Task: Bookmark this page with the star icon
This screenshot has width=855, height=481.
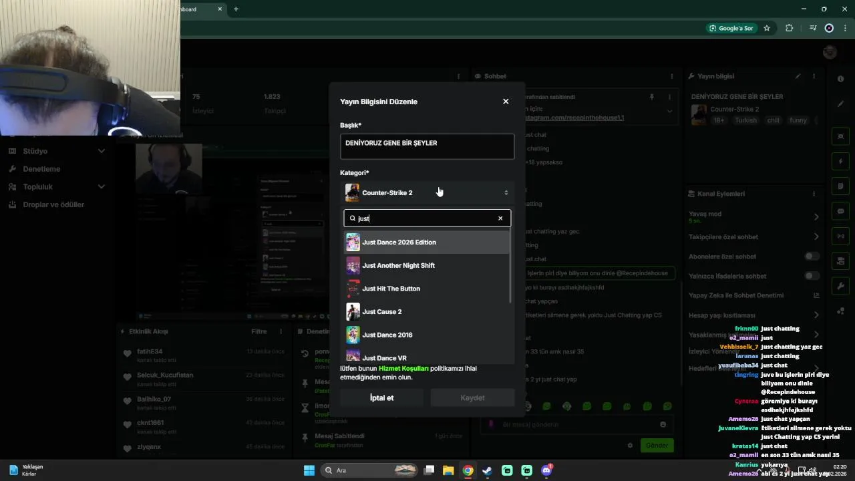Action: coord(767,28)
